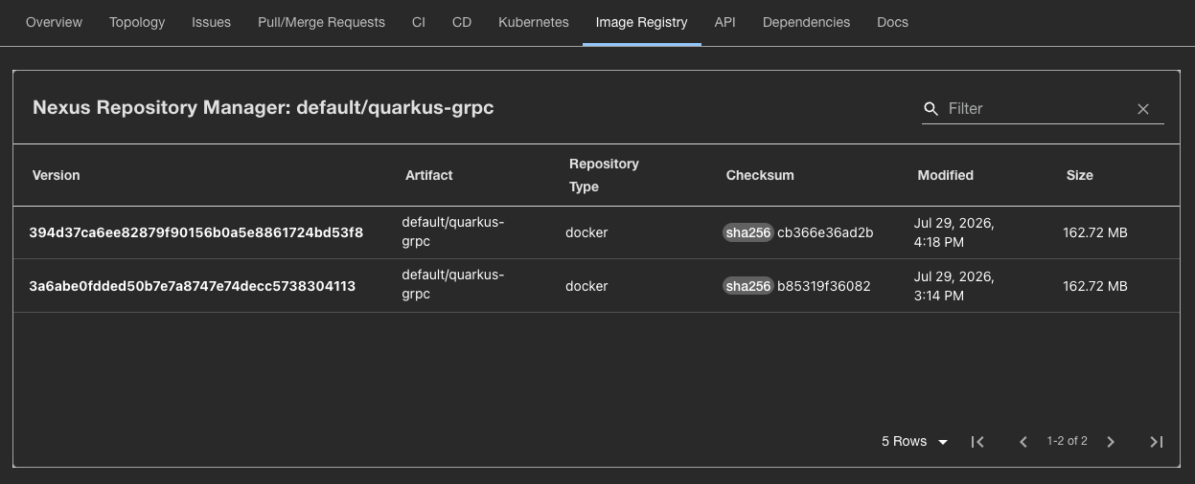
Task: Open the CD tab
Action: (462, 22)
